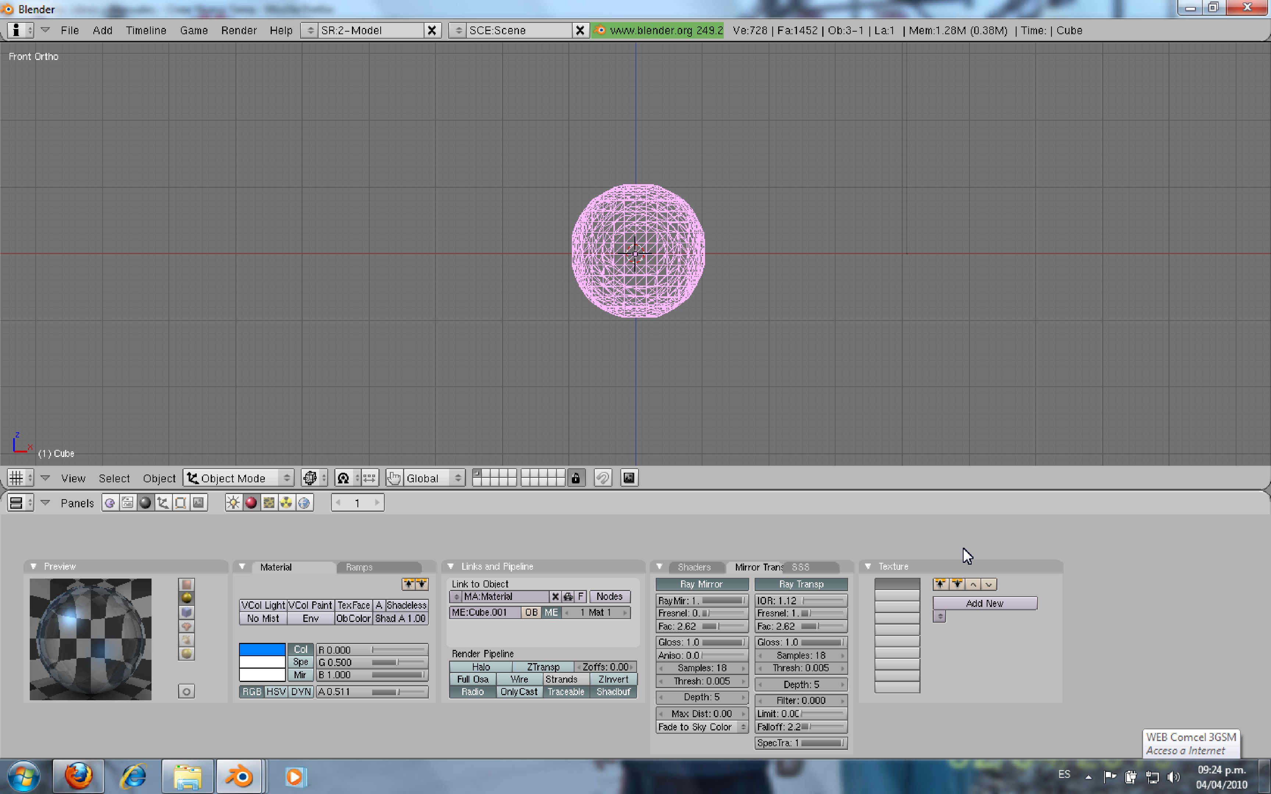Screen dimensions: 1271x794
Task: Switch to Blender application in taskbar
Action: point(239,776)
